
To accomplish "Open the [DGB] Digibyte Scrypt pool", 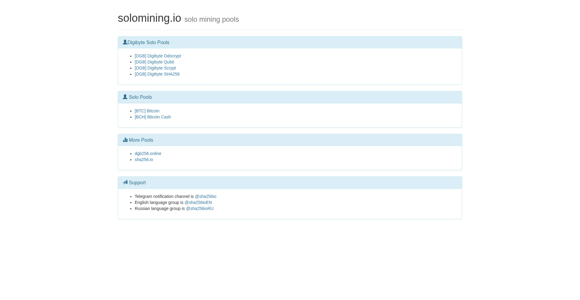I will [155, 68].
